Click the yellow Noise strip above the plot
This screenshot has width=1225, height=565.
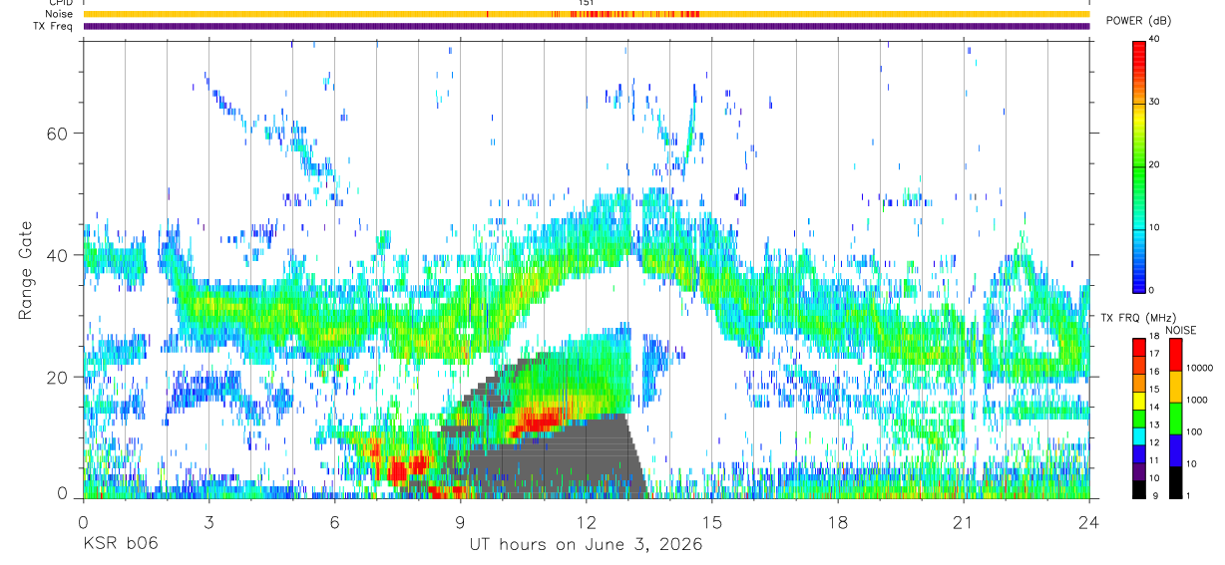click(587, 14)
